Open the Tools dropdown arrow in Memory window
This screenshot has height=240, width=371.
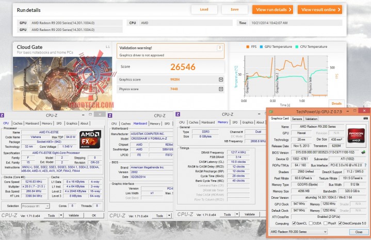click(237, 214)
